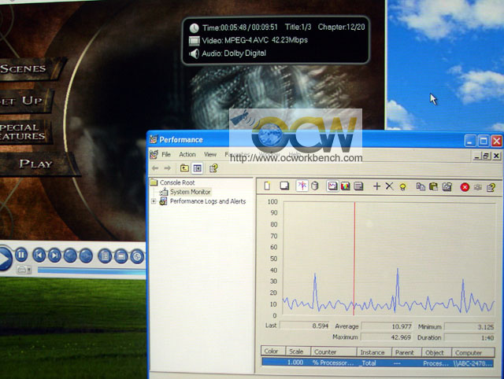504x379 pixels.
Task: Expand the Performance Logs and Alerts node
Action: click(x=154, y=201)
